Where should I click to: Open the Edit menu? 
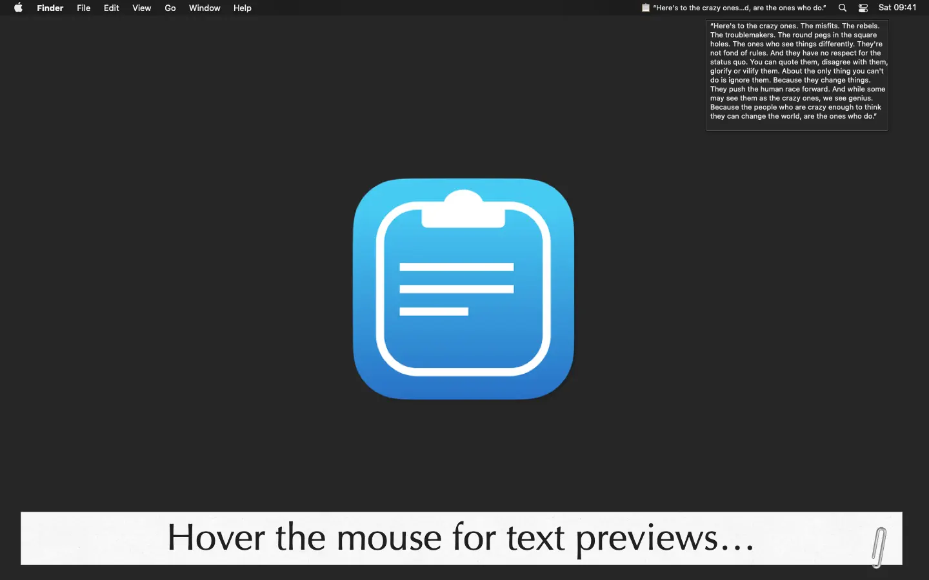(x=112, y=8)
